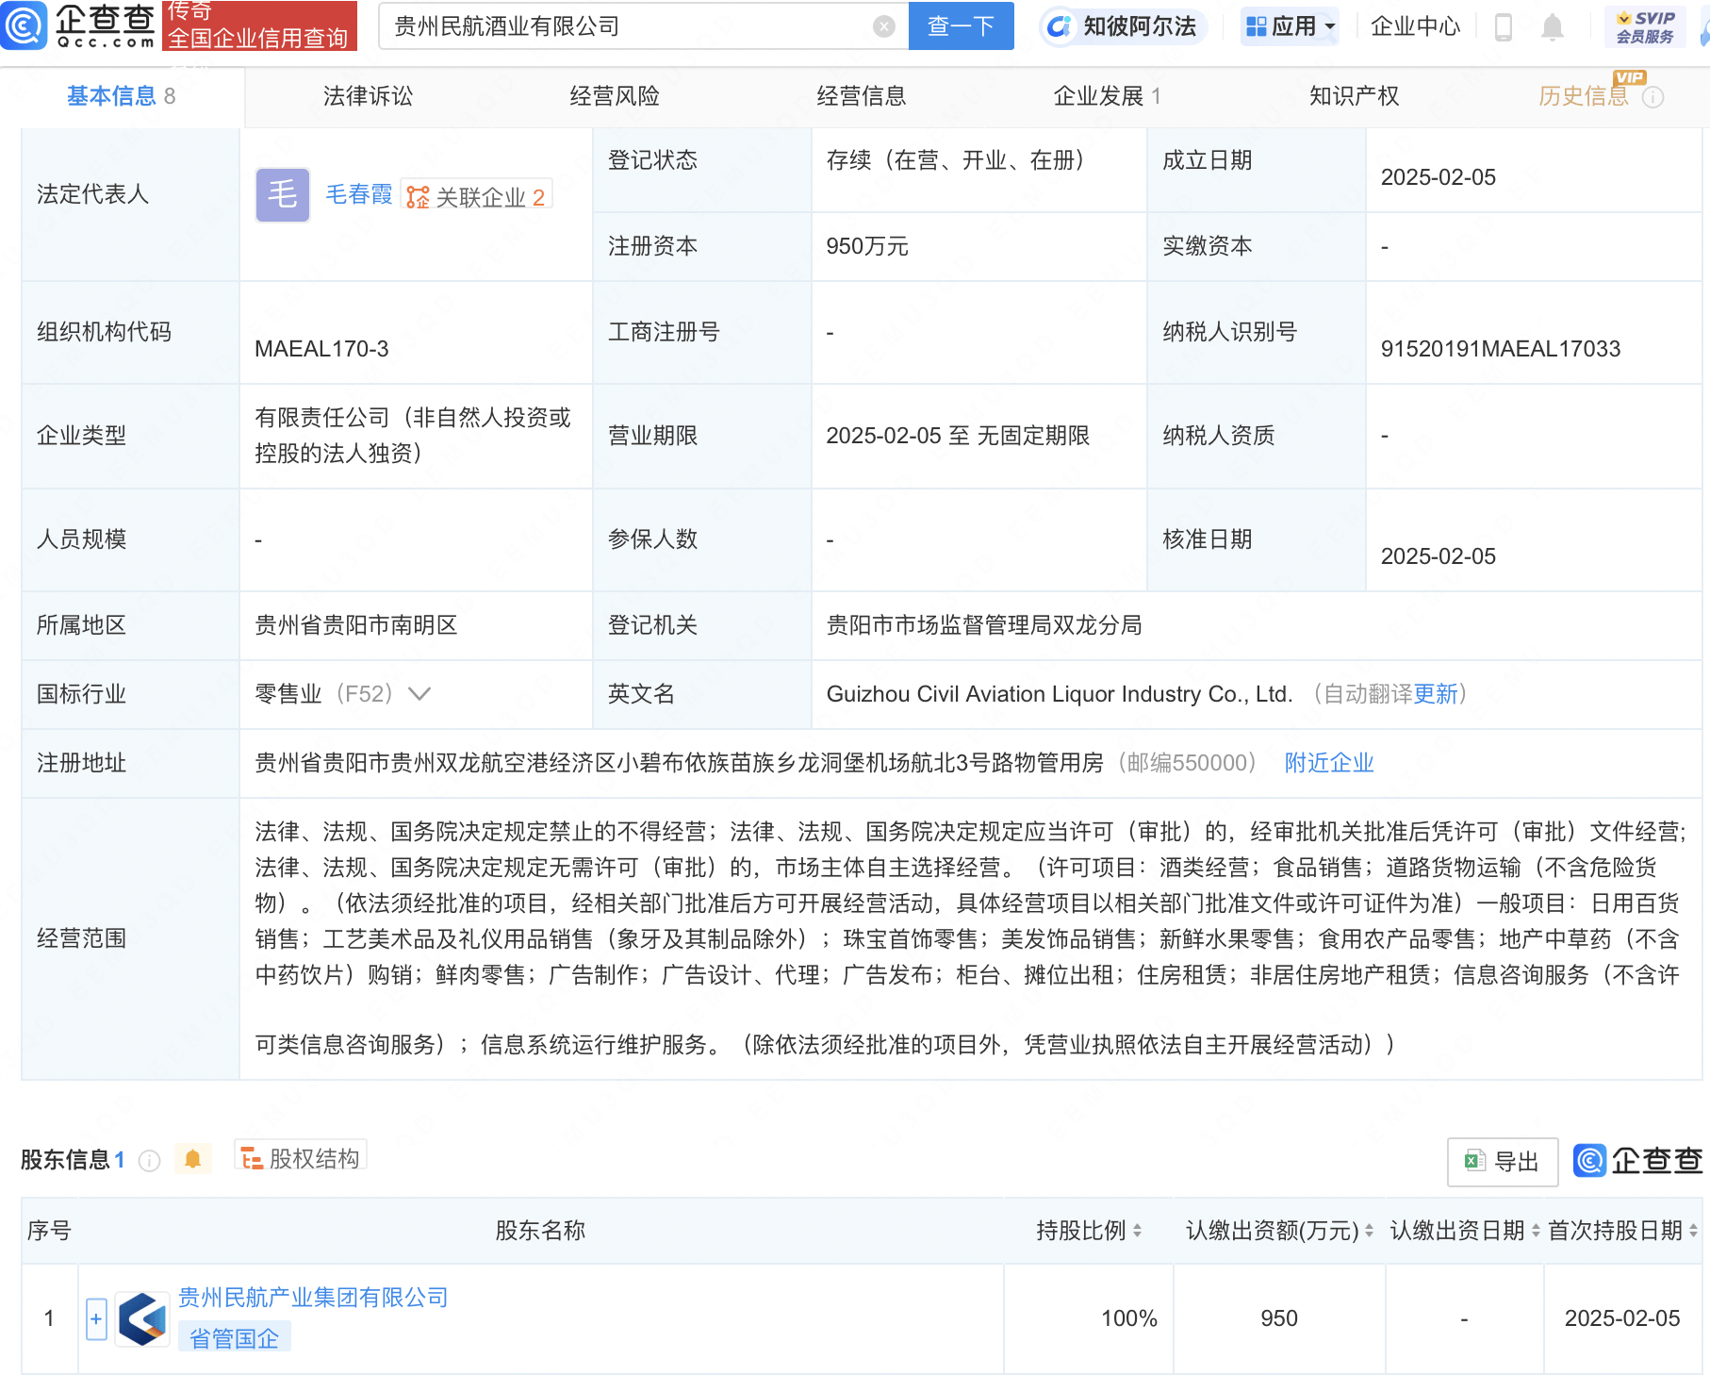The image size is (1710, 1375).
Task: Click the 企查查 home logo
Action: tap(80, 26)
